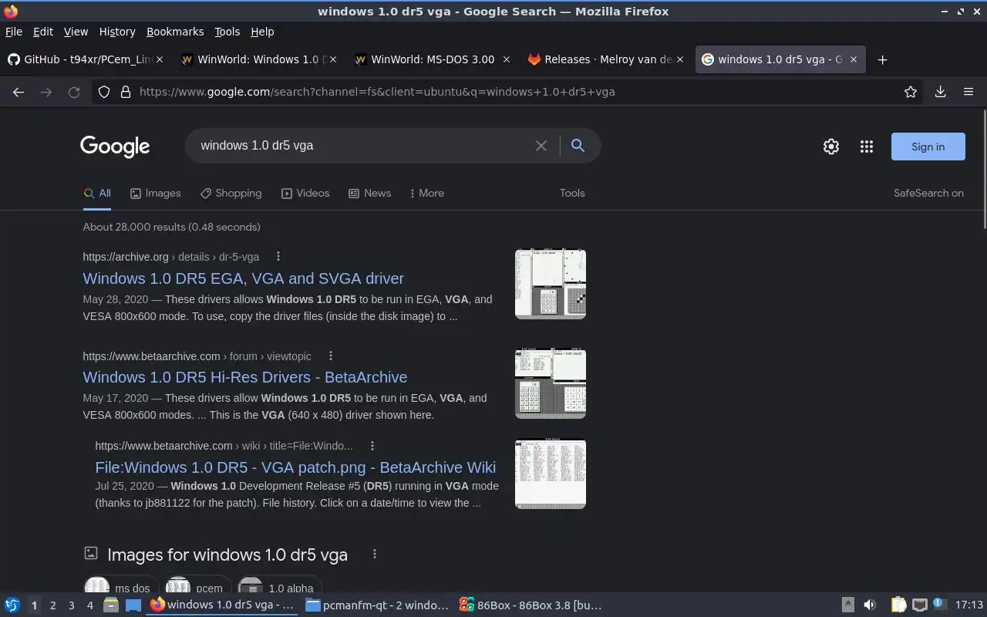Go back with the browser back arrow
The width and height of the screenshot is (987, 617).
point(19,92)
